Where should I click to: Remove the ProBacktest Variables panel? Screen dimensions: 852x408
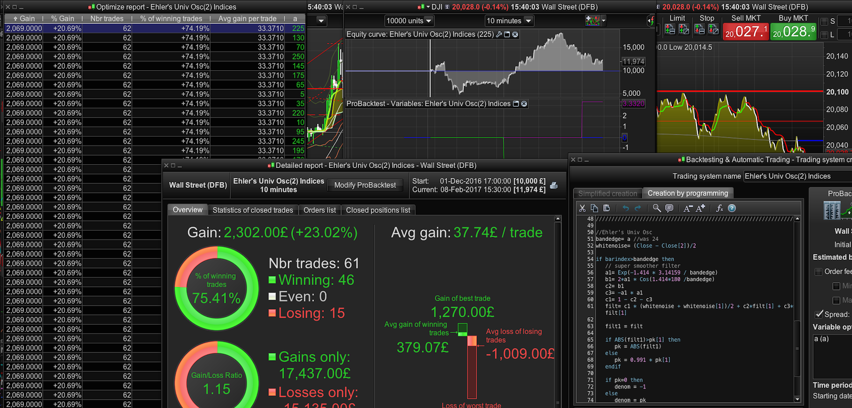524,104
